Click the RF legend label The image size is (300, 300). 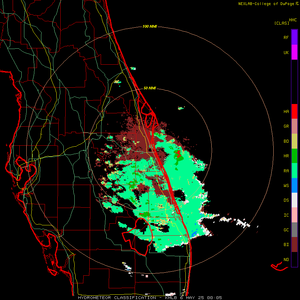tap(286, 38)
